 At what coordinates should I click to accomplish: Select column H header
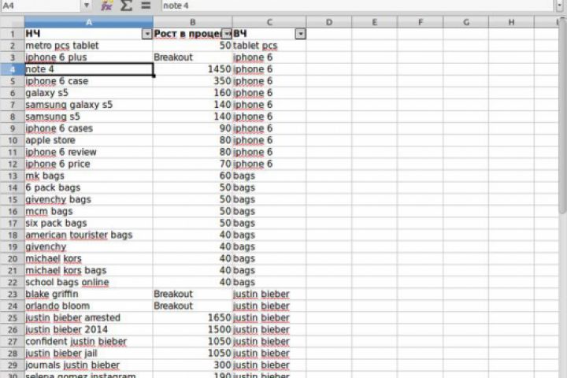511,22
